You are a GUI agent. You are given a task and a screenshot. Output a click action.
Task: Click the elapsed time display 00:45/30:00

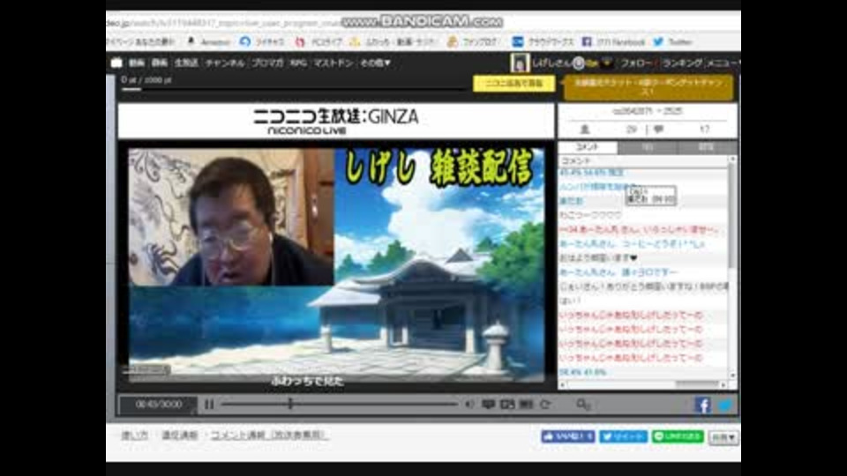[x=159, y=405]
